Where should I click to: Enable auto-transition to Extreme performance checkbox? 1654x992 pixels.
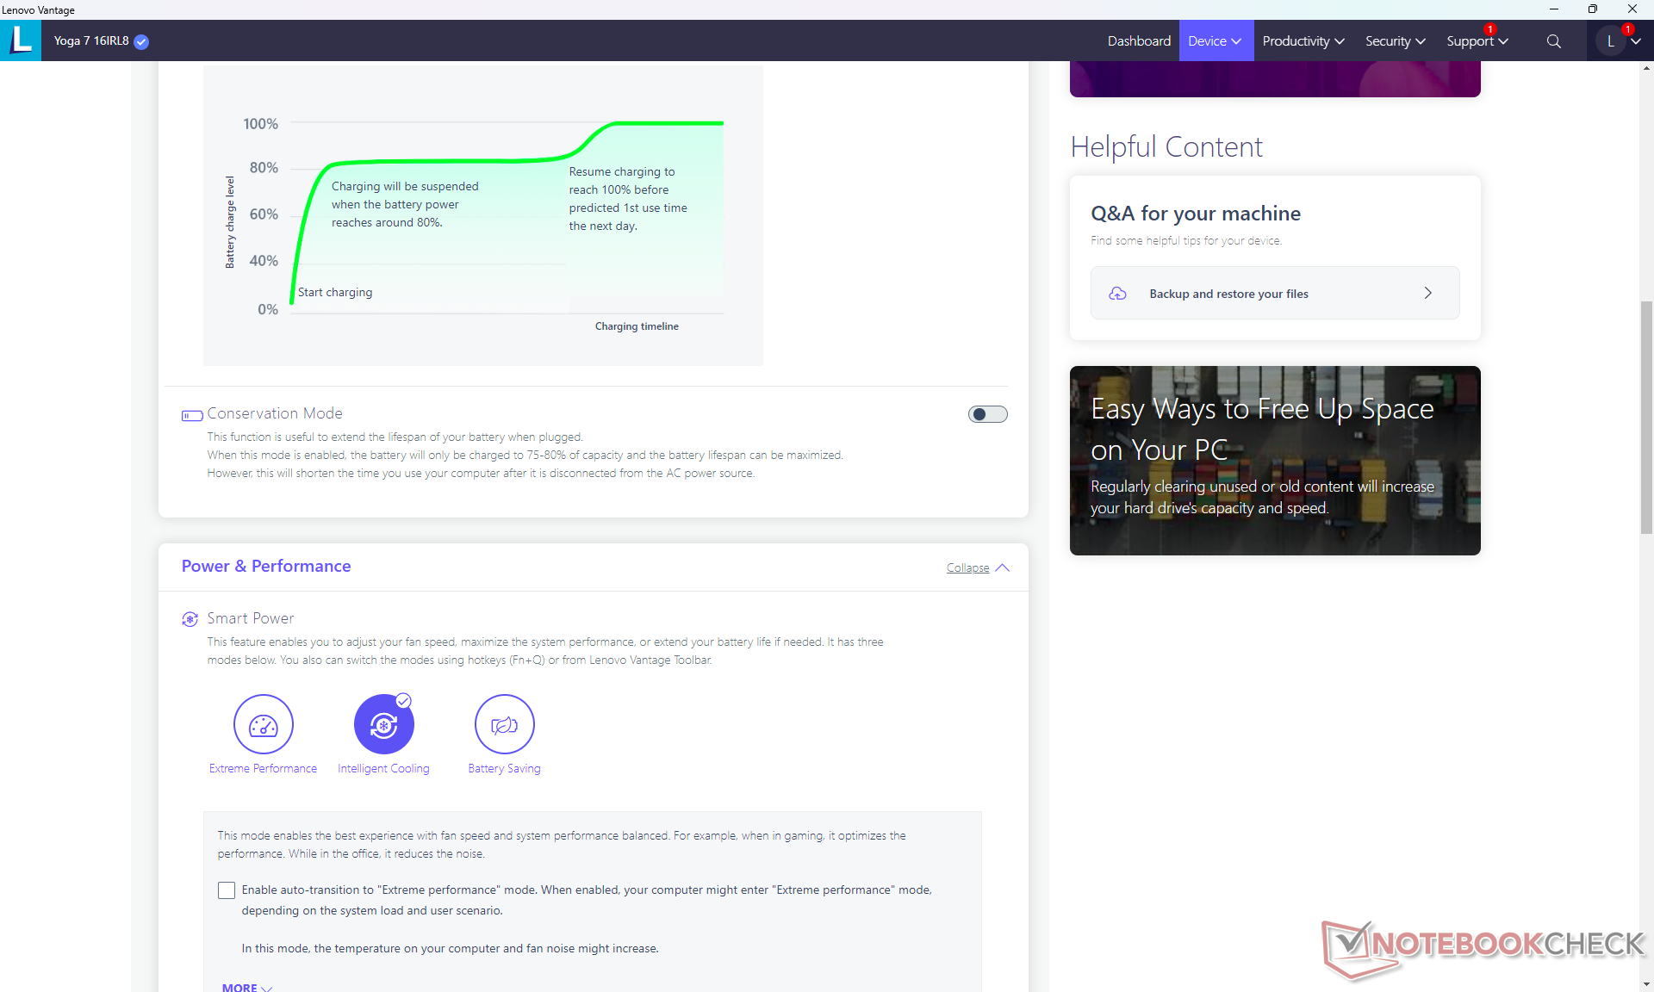point(227,890)
